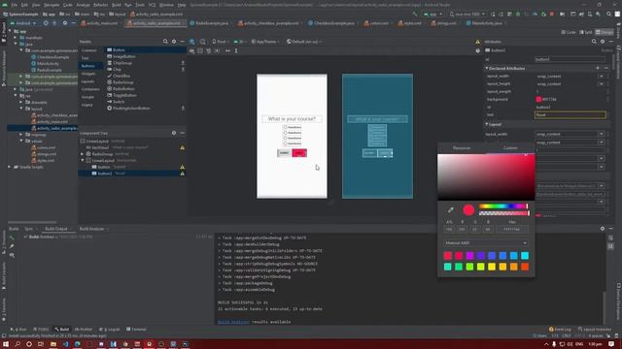
Task: Open the Build menu
Action: click(x=117, y=5)
